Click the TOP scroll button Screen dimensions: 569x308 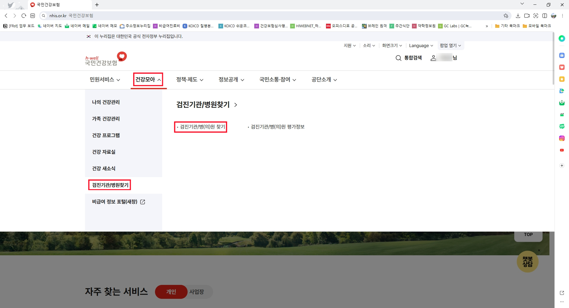click(528, 234)
